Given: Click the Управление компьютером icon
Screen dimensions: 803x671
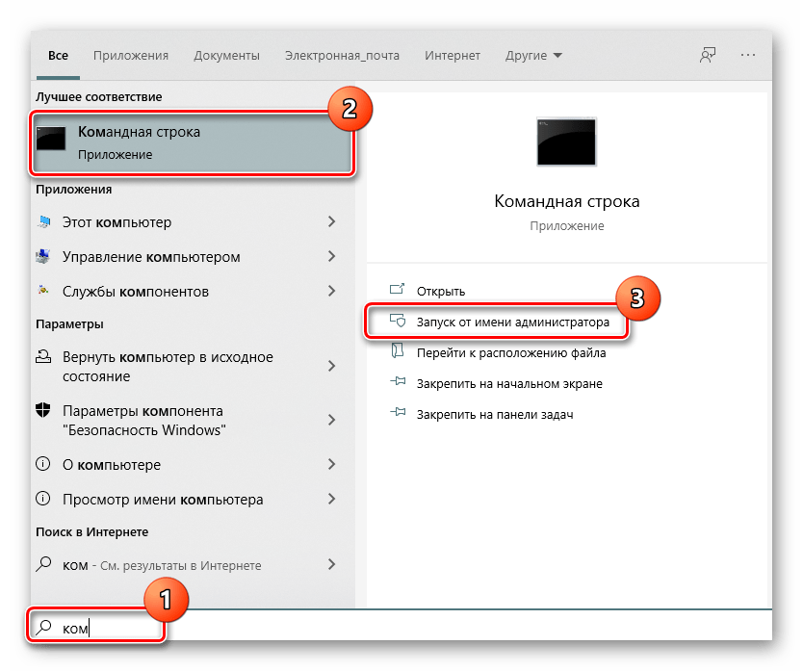Looking at the screenshot, I should tap(44, 257).
